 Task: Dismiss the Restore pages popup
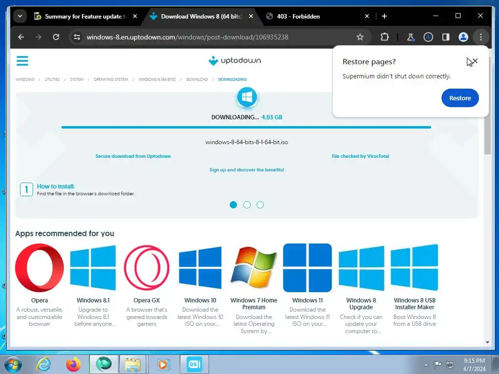pos(475,61)
